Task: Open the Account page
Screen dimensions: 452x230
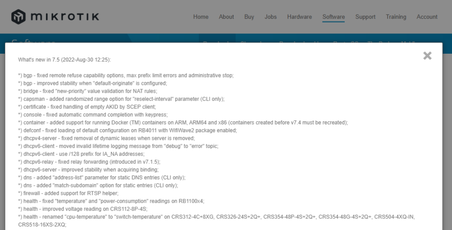Action: tap(427, 17)
